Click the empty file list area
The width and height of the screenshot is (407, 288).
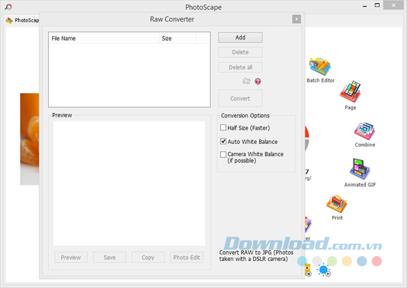[x=130, y=75]
